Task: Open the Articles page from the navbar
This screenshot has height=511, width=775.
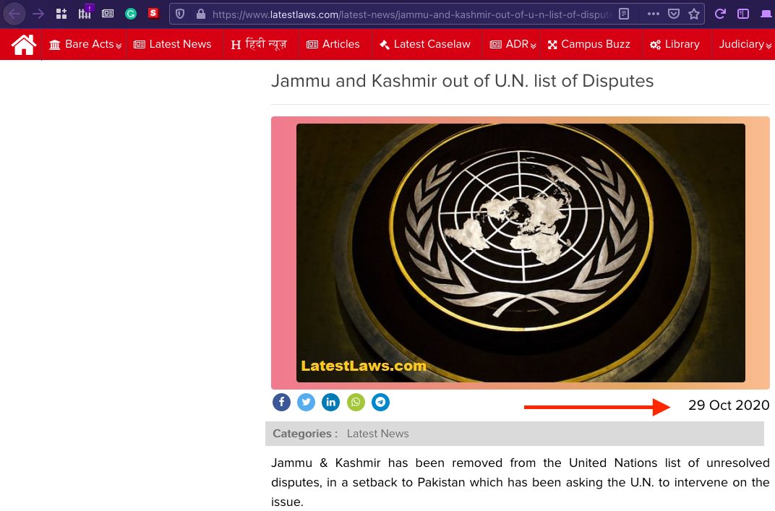Action: pos(333,45)
